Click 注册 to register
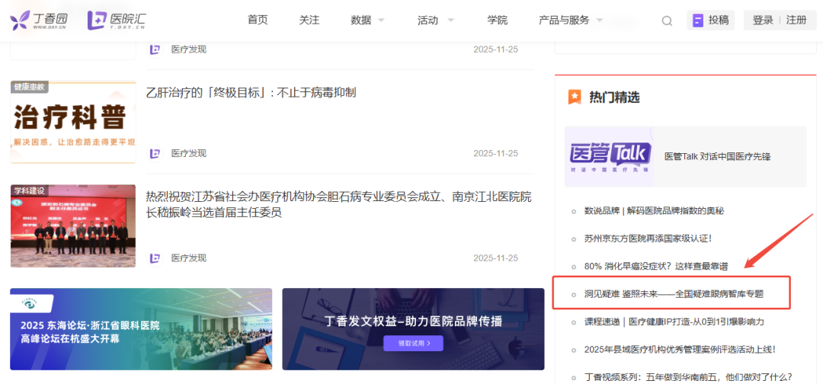 coord(796,21)
